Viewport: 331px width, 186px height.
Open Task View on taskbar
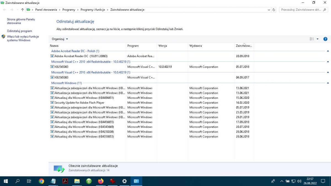29,181
